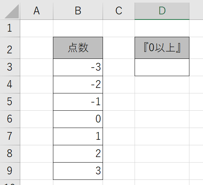
Task: Select column B header
Action: coord(78,11)
